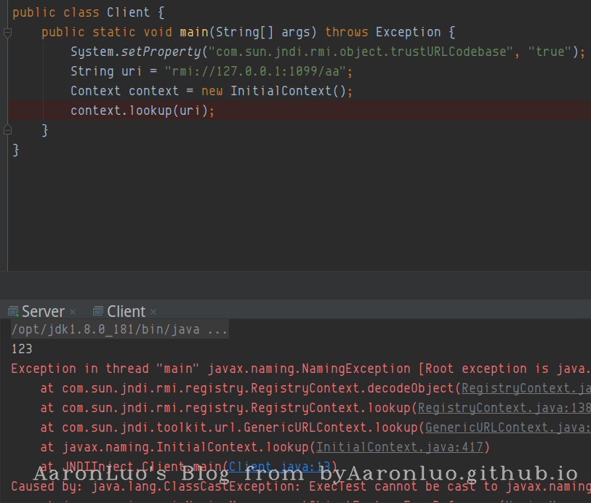The image size is (591, 503).
Task: Switch to the Server console tab
Action: [43, 312]
